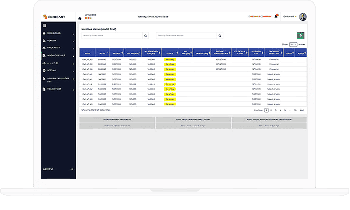350x210 pixels.
Task: Click the hamburger menu icon in sidebar
Action: [45, 25]
